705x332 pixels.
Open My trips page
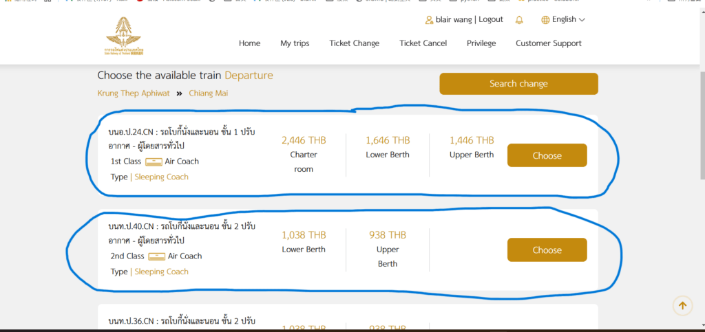[x=295, y=43]
